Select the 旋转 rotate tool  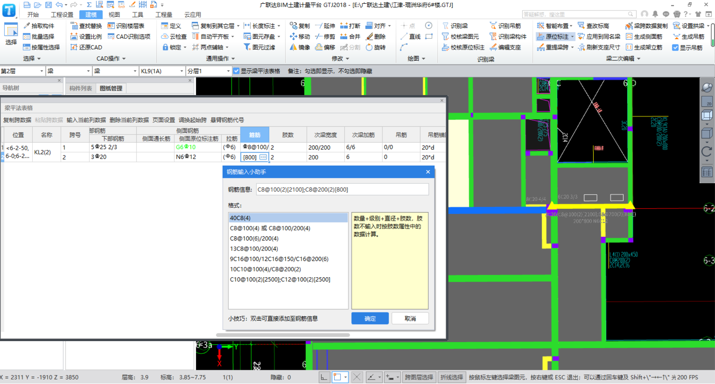(376, 47)
